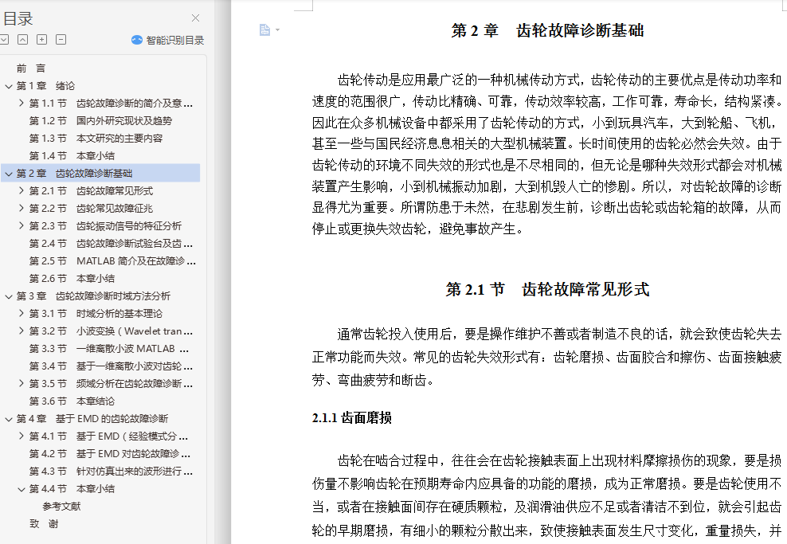The image size is (787, 544).
Task: Select 第1.4节 本章小结
Action: [x=72, y=156]
